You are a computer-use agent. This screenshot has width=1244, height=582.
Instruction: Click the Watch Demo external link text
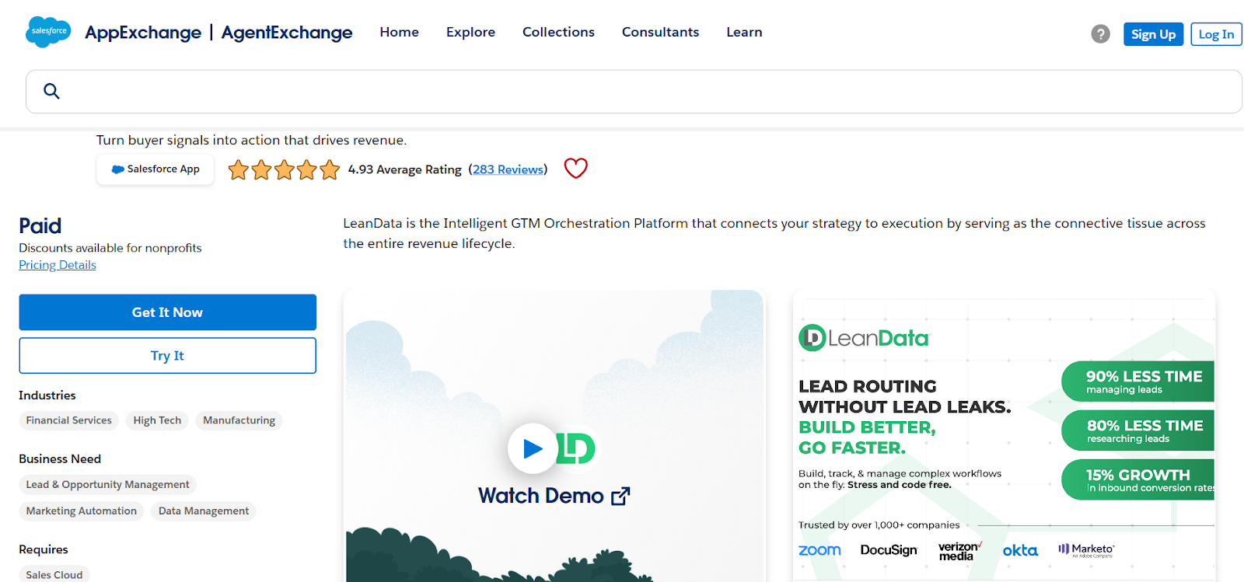point(554,496)
